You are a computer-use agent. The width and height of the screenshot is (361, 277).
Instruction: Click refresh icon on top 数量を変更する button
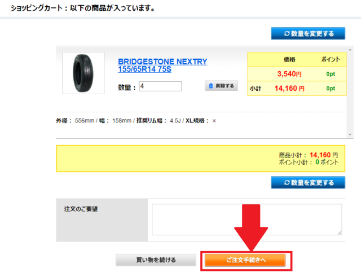point(287,34)
